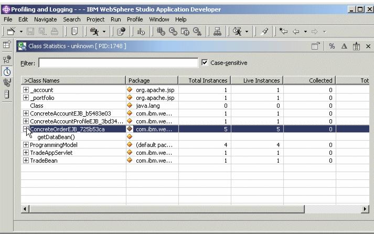The width and height of the screenshot is (374, 239).
Task: Click the Save toolbar icon
Action: [30, 31]
